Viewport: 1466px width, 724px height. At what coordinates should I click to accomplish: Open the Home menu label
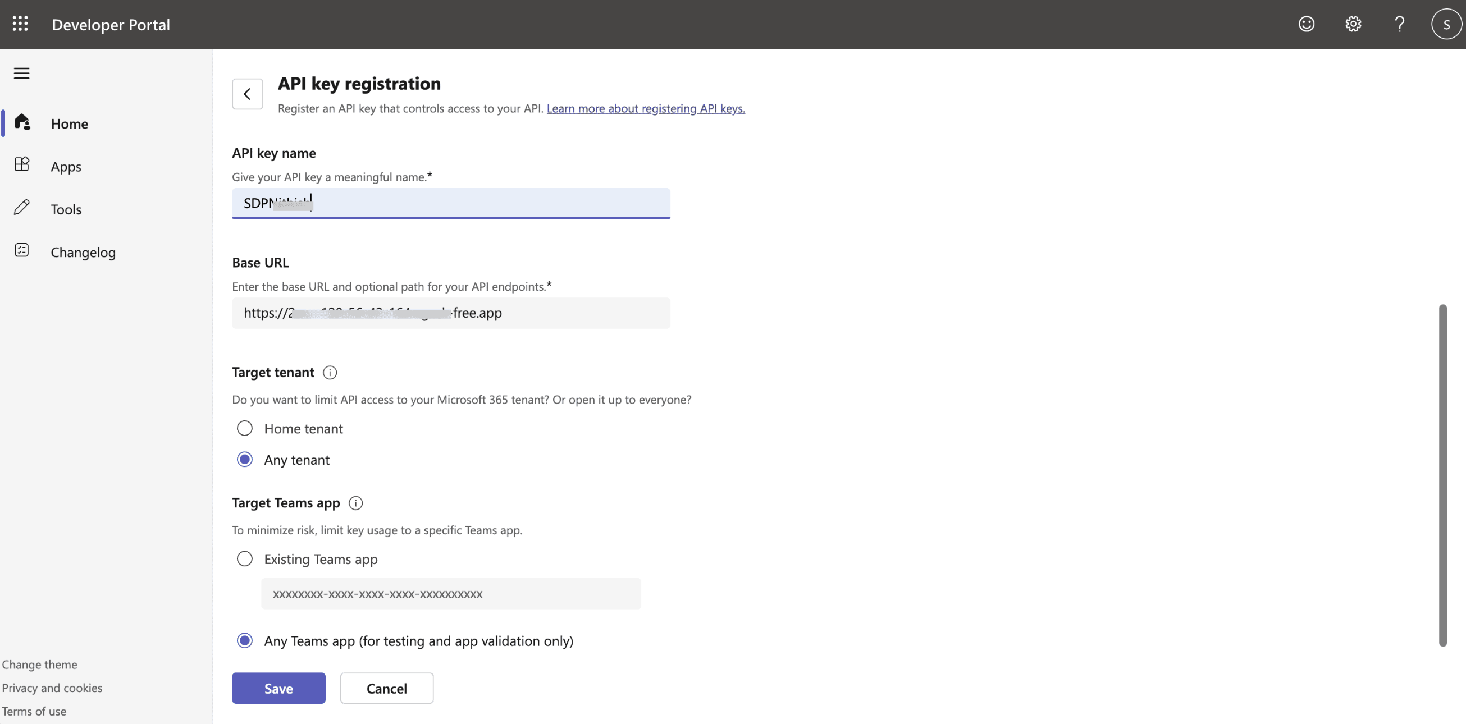(x=70, y=123)
